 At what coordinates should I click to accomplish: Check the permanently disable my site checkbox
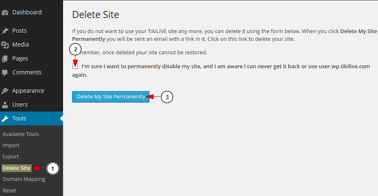(75, 66)
